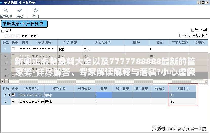Viewport: 210px width, 133px height.
Task: Close the dialog with 关闭 power icon
Action: pyautogui.click(x=36, y=13)
